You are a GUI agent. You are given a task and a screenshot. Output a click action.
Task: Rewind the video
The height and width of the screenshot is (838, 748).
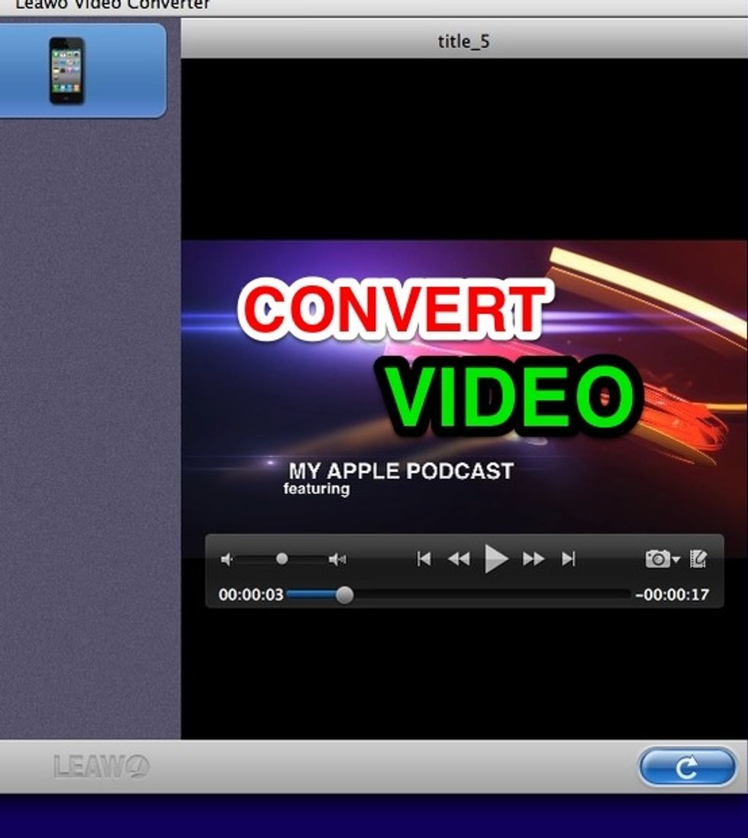459,559
